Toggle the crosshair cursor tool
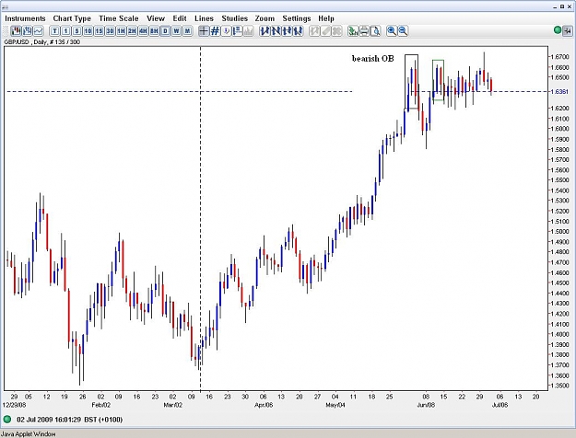The image size is (576, 438). coord(204,31)
